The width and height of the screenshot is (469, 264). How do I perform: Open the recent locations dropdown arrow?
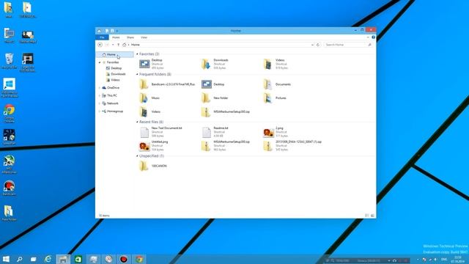(x=113, y=45)
